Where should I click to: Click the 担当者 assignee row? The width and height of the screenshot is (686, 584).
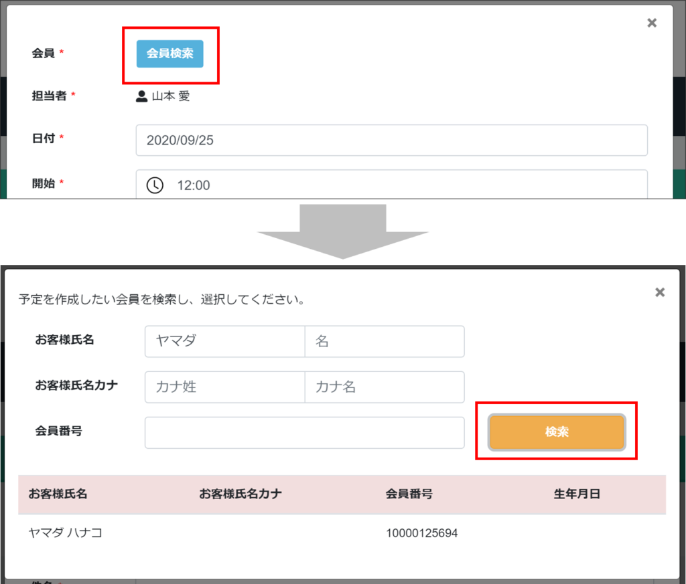click(48, 96)
